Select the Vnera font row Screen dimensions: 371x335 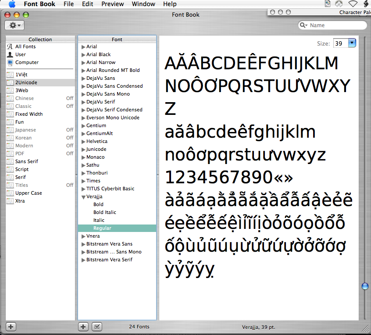click(117, 236)
